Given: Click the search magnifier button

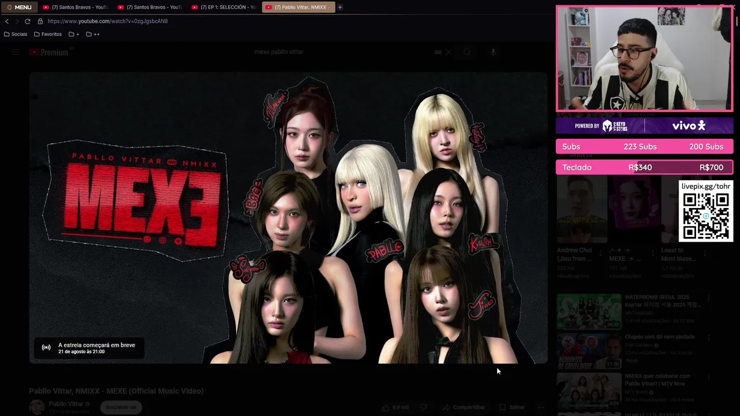Looking at the screenshot, I should coord(467,52).
